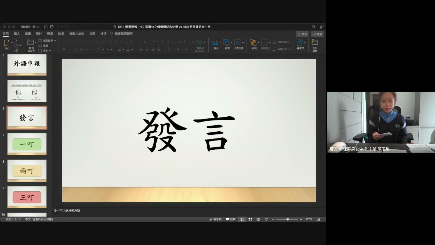Cut selection with the scissors icon

(x=16, y=40)
